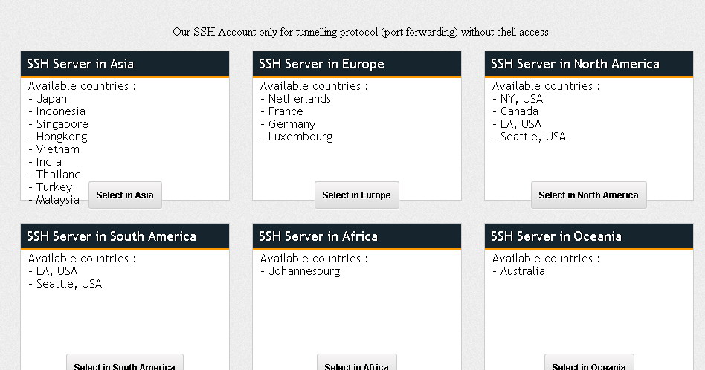The image size is (705, 370).
Task: Click NY, USA in North America list
Action: 521,99
